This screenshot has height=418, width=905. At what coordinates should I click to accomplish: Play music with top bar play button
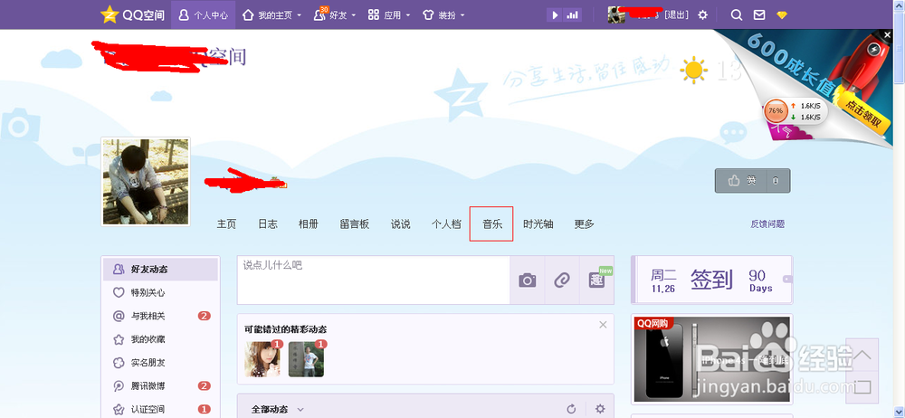click(x=556, y=15)
